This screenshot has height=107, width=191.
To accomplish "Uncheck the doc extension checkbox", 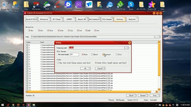I will pyautogui.click(x=29, y=30).
